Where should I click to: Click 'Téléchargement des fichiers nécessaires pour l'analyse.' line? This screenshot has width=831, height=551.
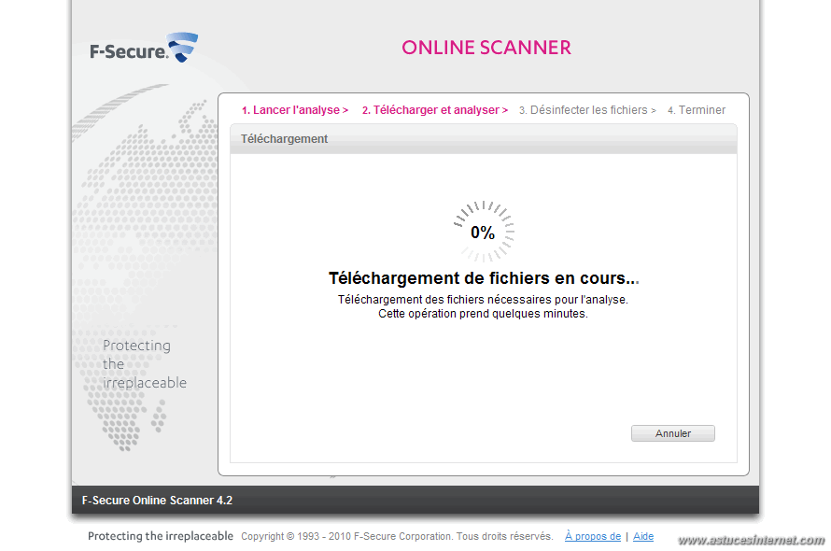tap(483, 300)
